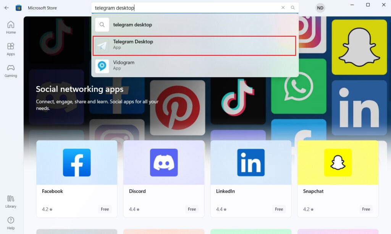391x234 pixels.
Task: Click the Social networking apps heading
Action: coord(79,89)
